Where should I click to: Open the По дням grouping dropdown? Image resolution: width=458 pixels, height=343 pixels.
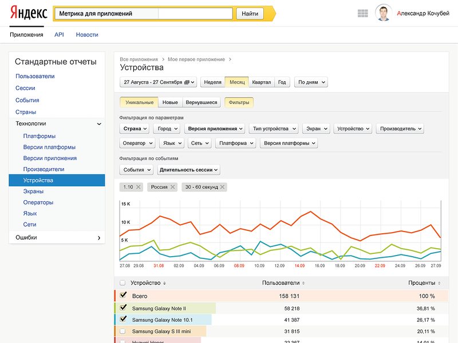pos(311,82)
